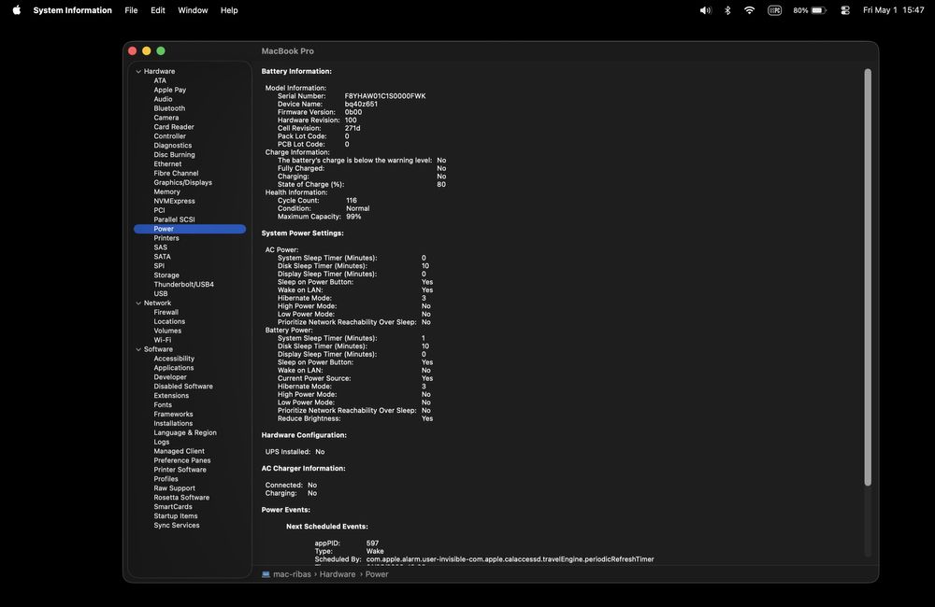The width and height of the screenshot is (935, 607).
Task: Select Installations in the sidebar
Action: [x=173, y=424]
